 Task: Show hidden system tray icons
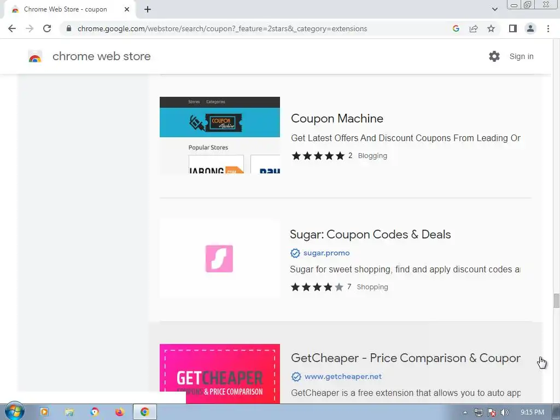tap(465, 412)
